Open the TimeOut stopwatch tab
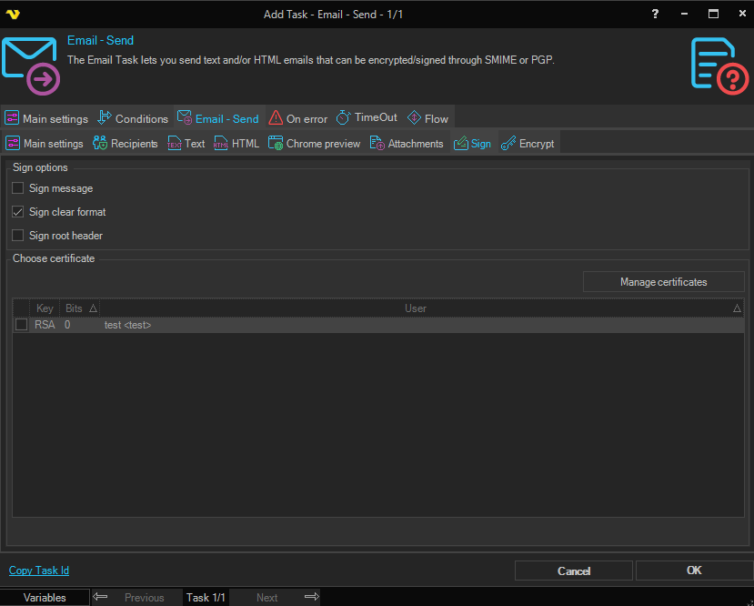This screenshot has height=606, width=754. click(x=367, y=118)
